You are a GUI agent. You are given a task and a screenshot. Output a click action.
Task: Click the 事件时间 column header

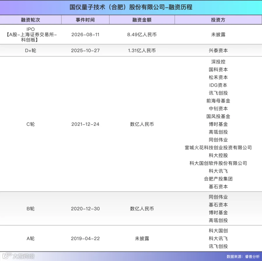(85, 20)
